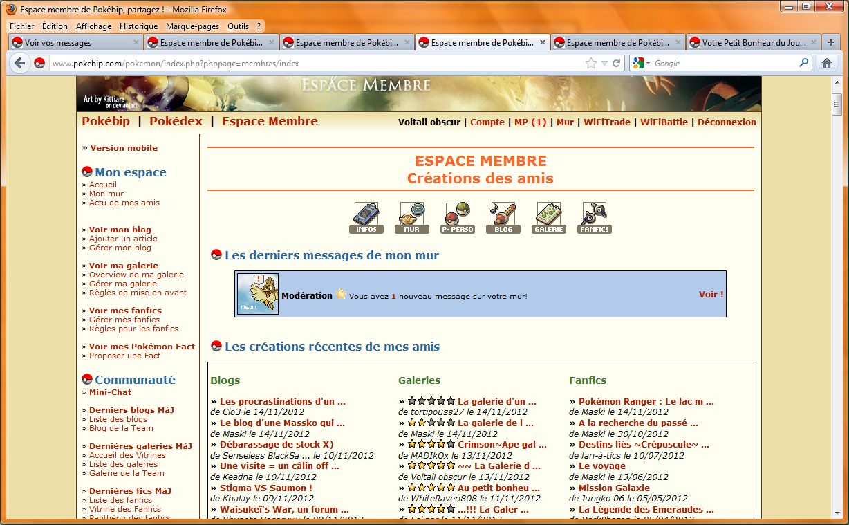
Task: Open the Pokédex link in header
Action: pyautogui.click(x=176, y=121)
